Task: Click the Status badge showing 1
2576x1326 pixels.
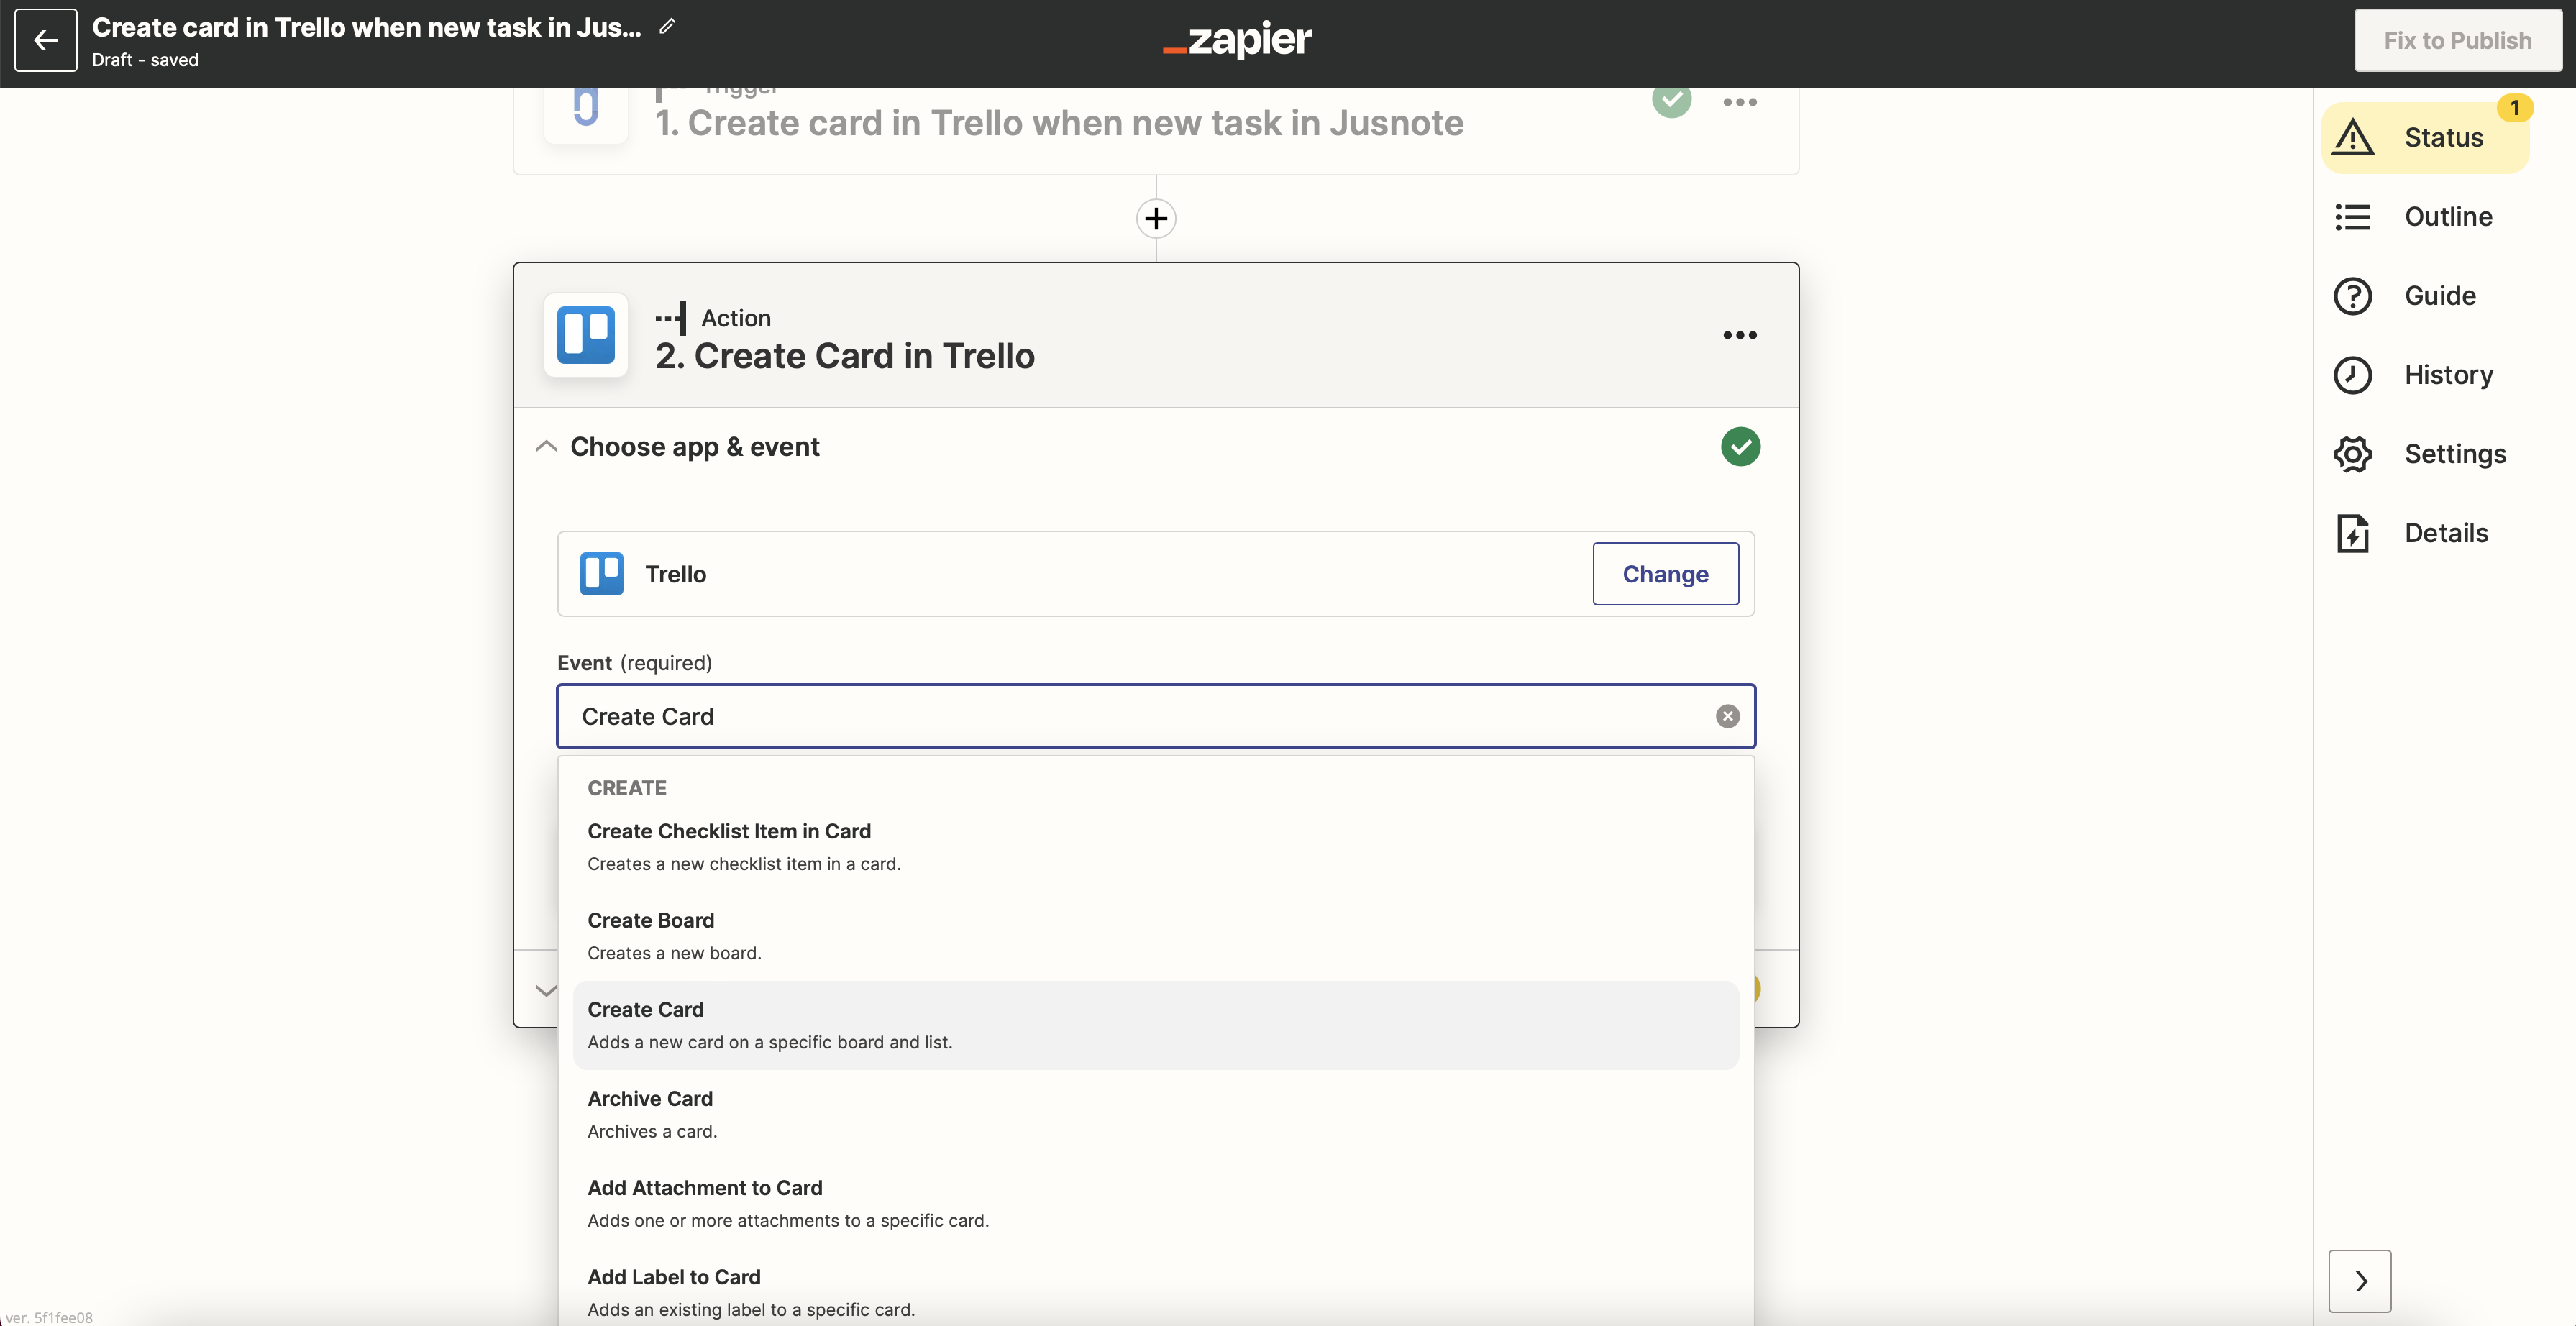Action: click(2515, 107)
